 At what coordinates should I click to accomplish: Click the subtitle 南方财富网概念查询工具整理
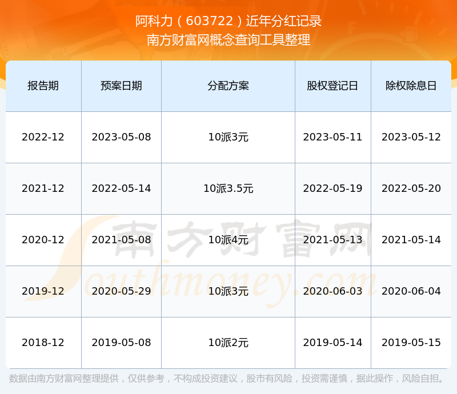click(x=228, y=40)
